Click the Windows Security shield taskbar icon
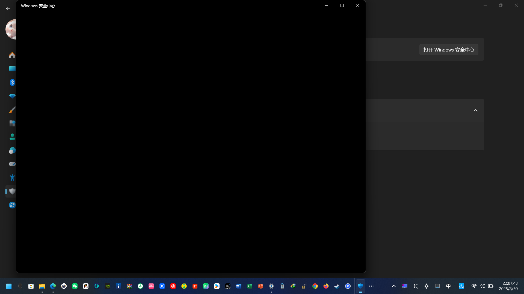Screen dimensions: 524x294 pyautogui.click(x=360, y=286)
